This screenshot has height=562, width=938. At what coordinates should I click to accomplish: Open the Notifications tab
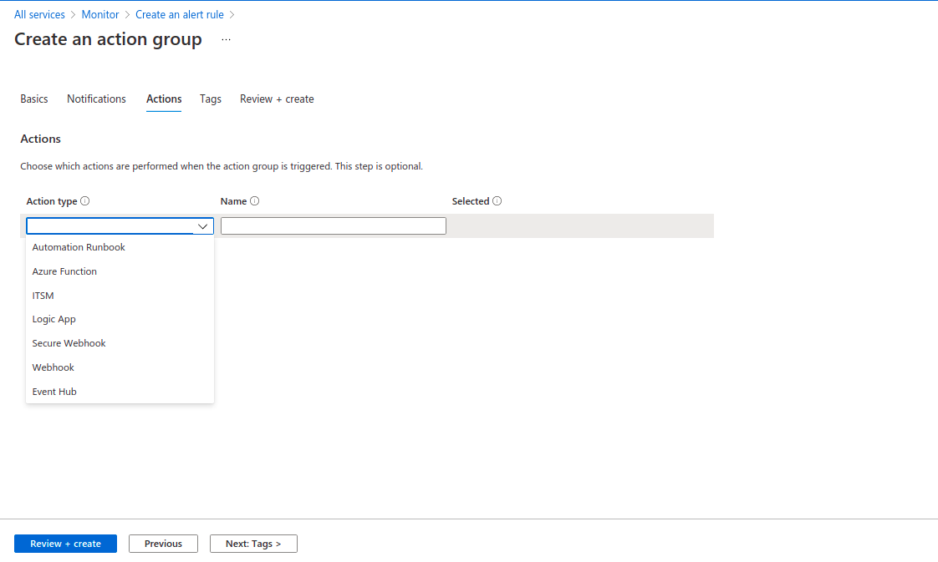96,99
